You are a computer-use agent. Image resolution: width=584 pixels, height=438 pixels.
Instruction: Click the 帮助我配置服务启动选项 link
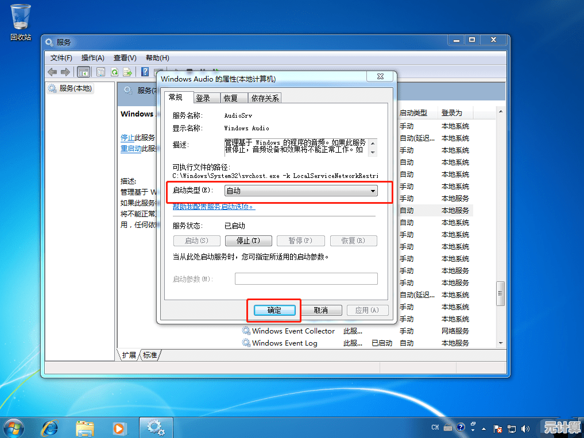(x=214, y=207)
